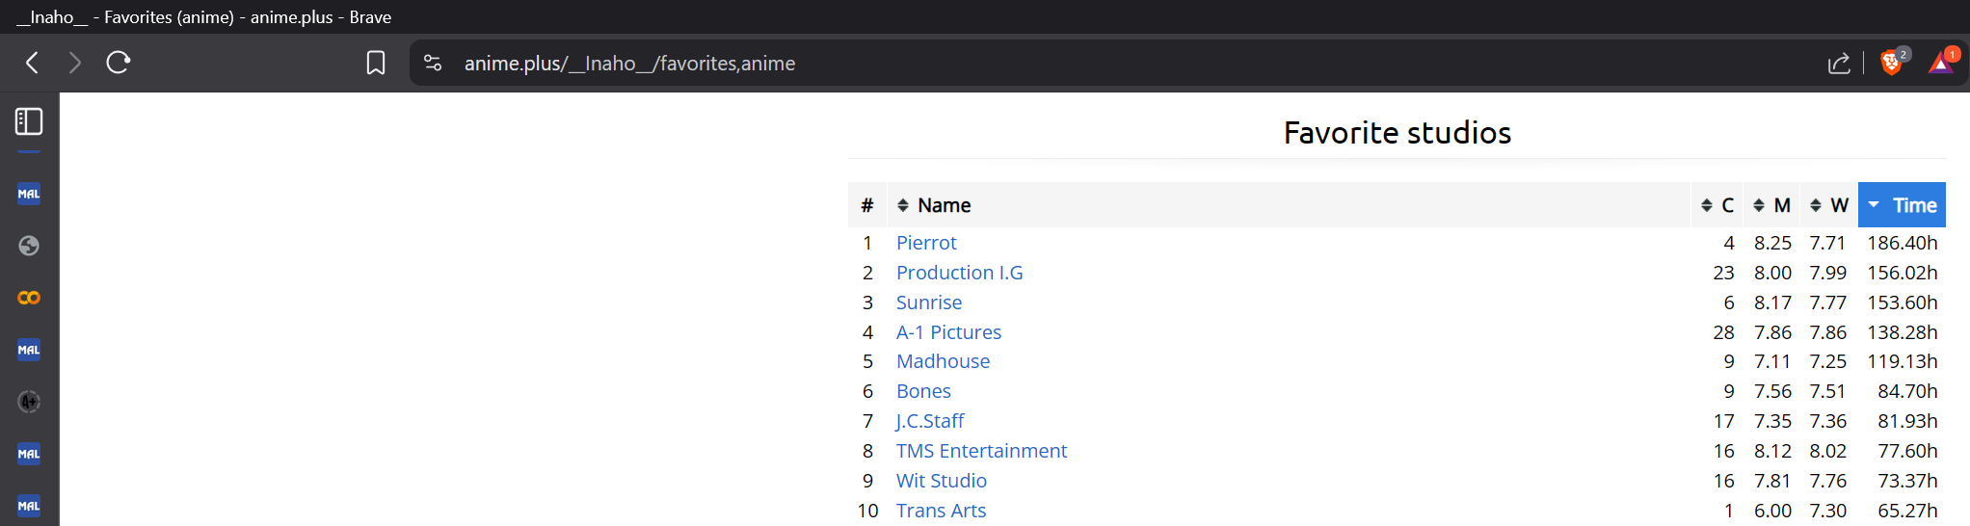Toggle the Brave sidebar panel icon
Viewport: 1970px width, 526px height.
coord(29,121)
